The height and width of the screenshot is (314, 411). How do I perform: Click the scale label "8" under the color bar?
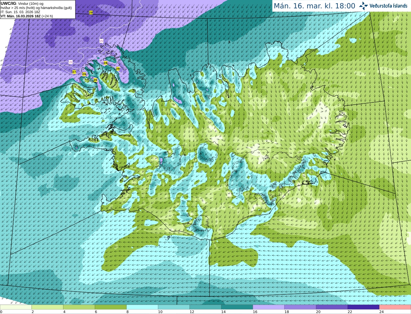coord(127,312)
